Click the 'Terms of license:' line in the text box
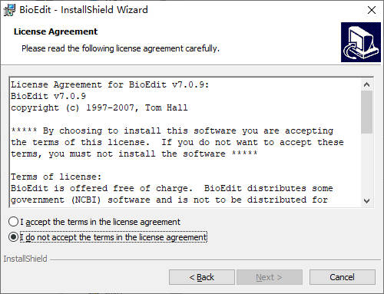The height and width of the screenshot is (294, 384). pos(56,177)
